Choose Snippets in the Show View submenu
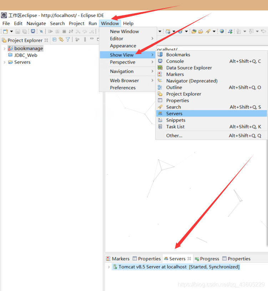This screenshot has width=268, height=291. (x=212, y=120)
